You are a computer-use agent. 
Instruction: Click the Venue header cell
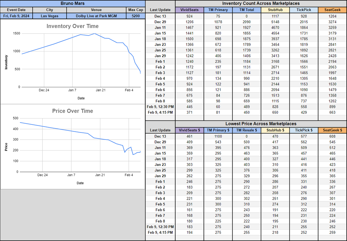coord(96,10)
